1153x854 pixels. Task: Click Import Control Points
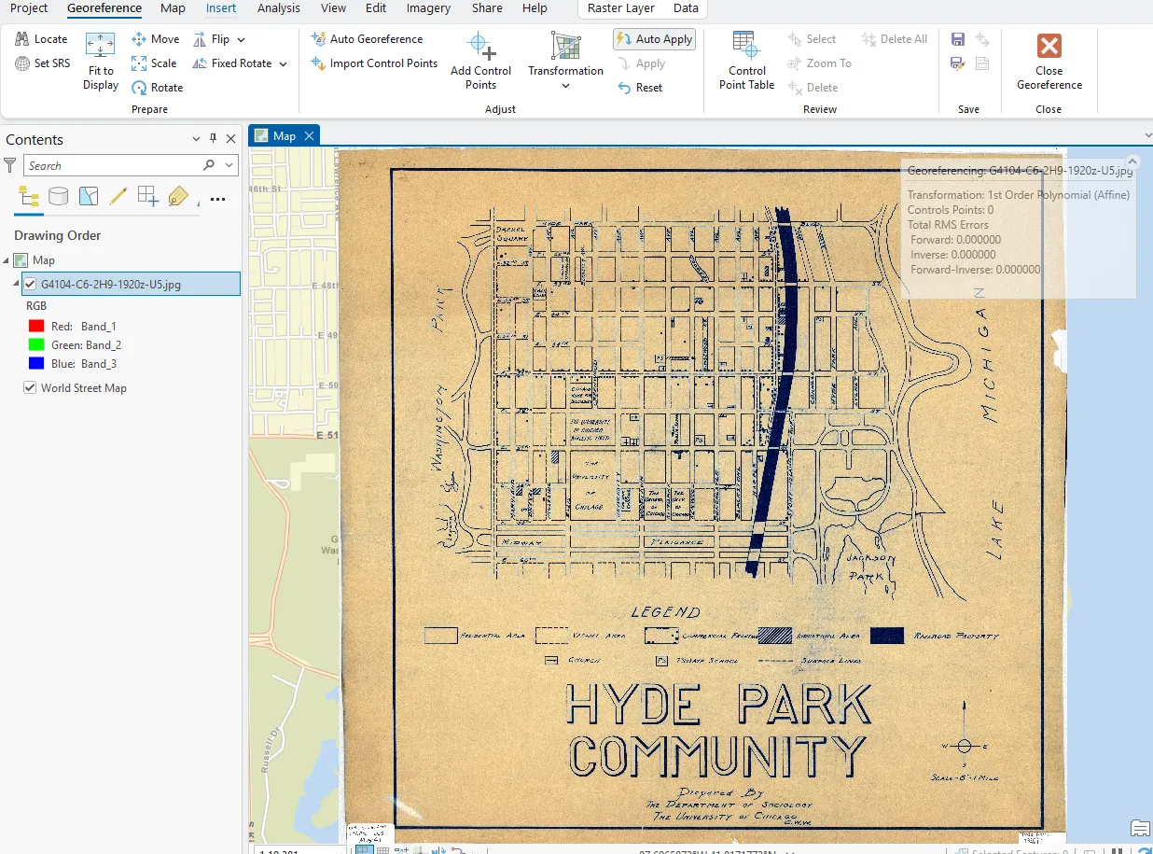pyautogui.click(x=374, y=63)
